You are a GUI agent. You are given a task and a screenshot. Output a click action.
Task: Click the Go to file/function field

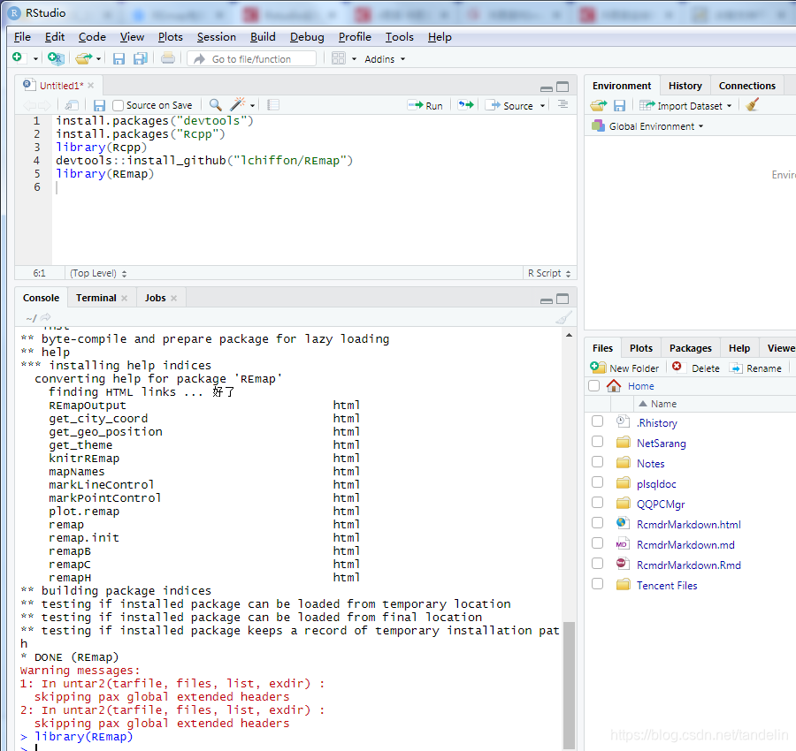251,59
